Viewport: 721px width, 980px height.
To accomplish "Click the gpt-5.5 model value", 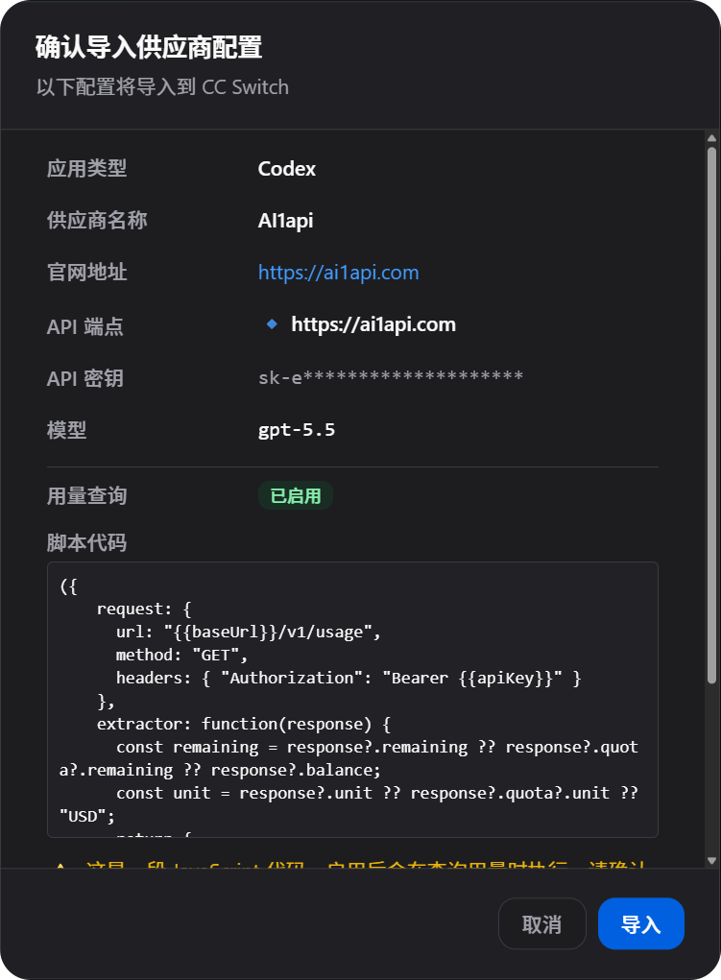I will pyautogui.click(x=297, y=430).
